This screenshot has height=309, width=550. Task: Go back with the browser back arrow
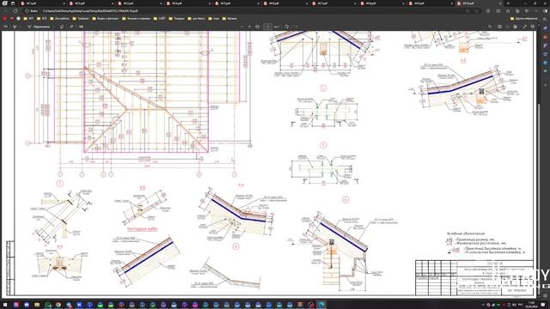click(x=5, y=11)
